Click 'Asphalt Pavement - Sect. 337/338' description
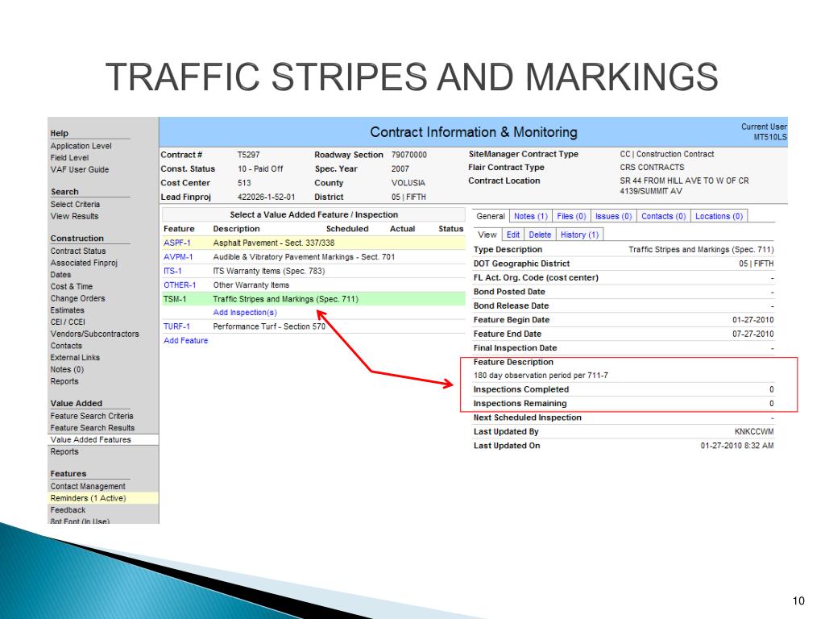The height and width of the screenshot is (619, 825). pos(274,243)
